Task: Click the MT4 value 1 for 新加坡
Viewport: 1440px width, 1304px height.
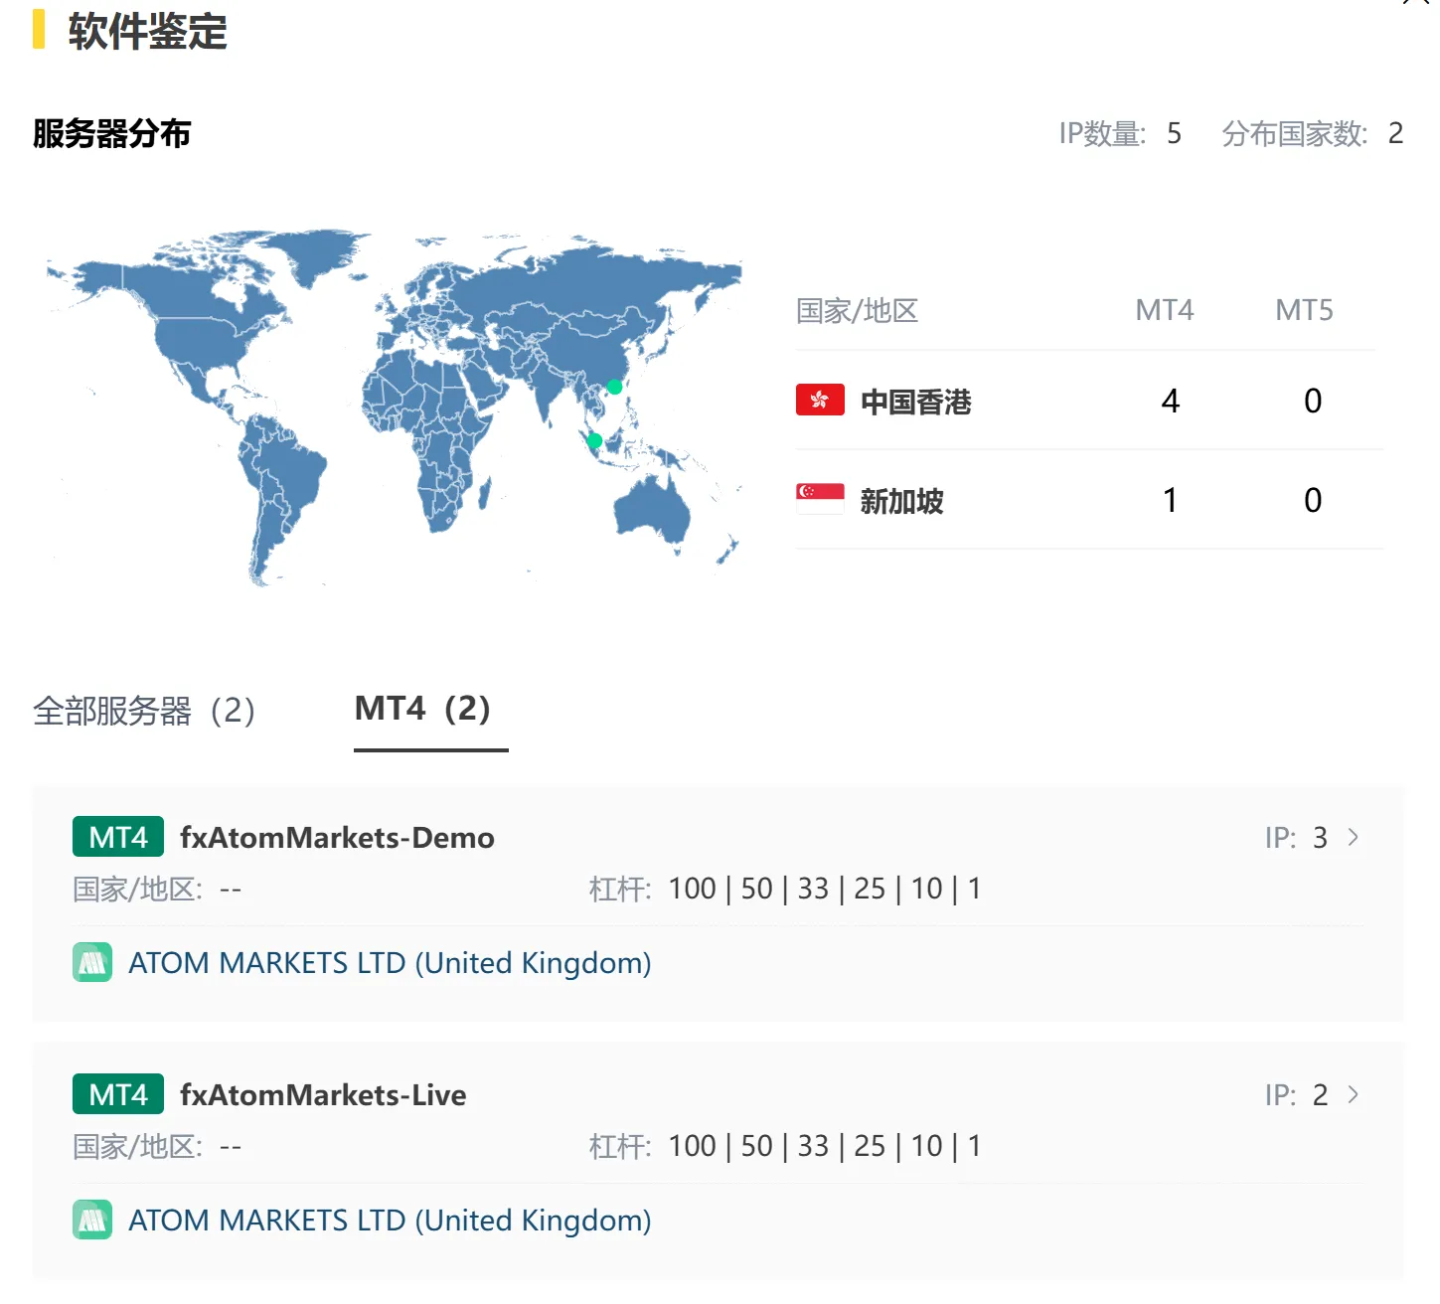Action: coord(1171,500)
